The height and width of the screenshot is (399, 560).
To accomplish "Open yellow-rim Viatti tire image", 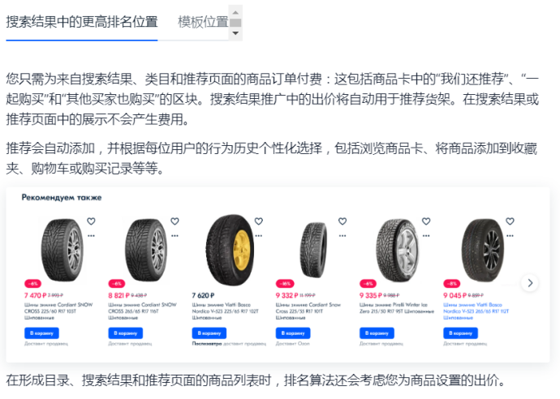I will [x=230, y=250].
